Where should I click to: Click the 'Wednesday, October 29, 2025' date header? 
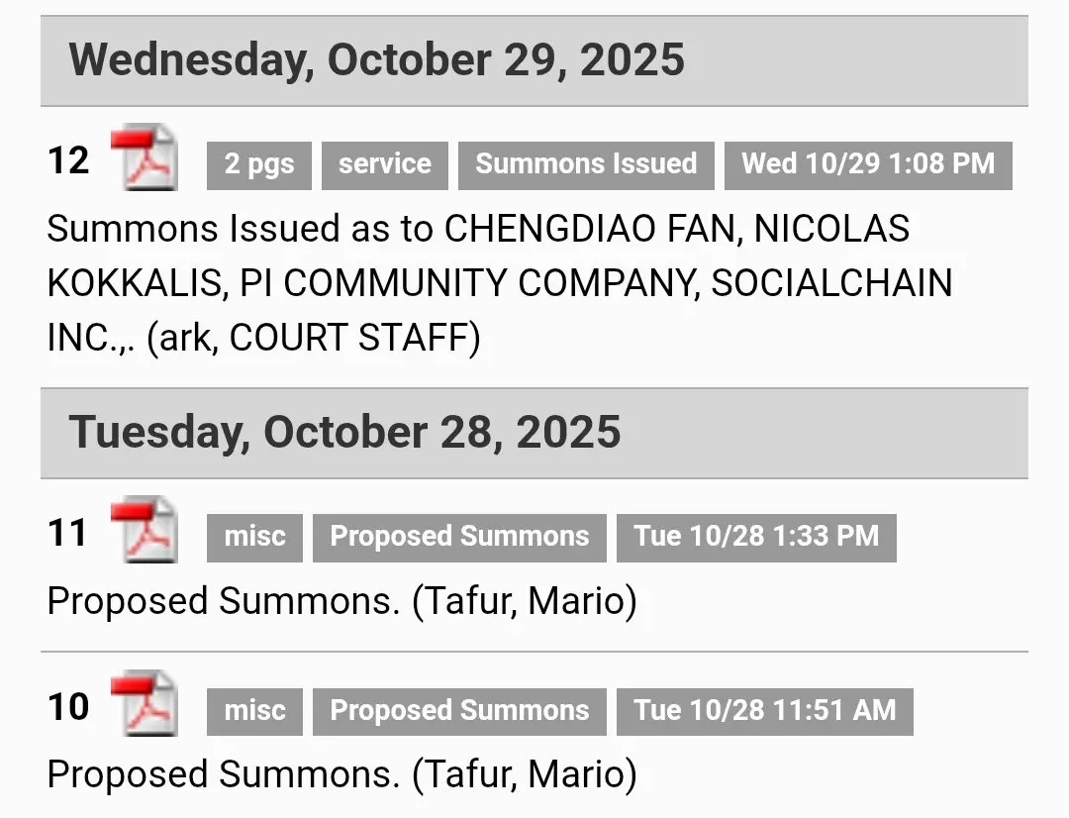click(376, 60)
